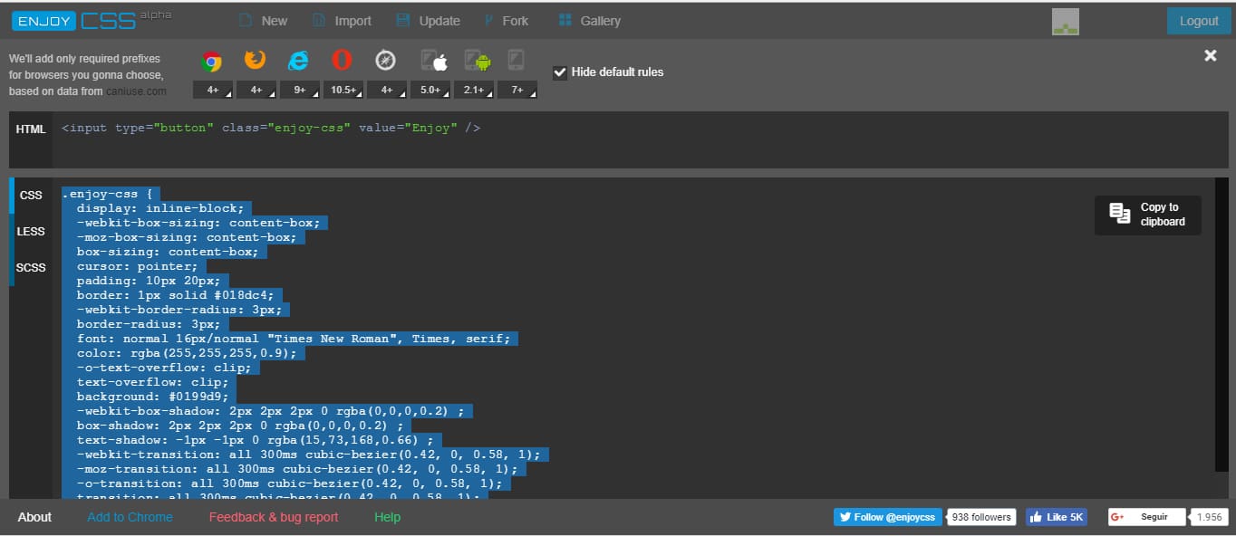Create a new project with the New icon

(x=263, y=20)
